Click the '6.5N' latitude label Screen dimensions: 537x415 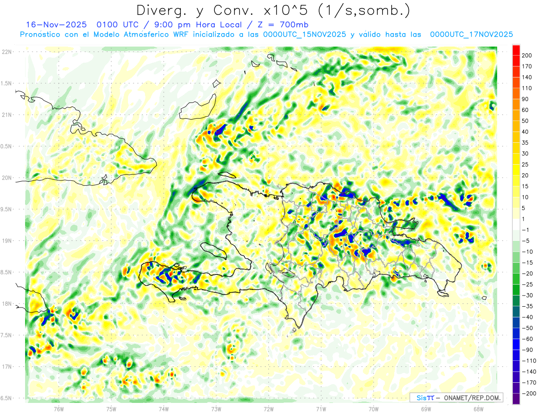click(x=6, y=398)
